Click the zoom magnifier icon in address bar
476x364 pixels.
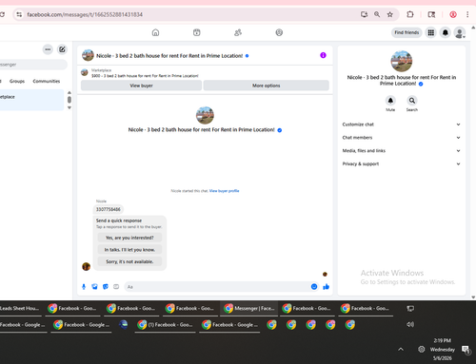(x=377, y=14)
